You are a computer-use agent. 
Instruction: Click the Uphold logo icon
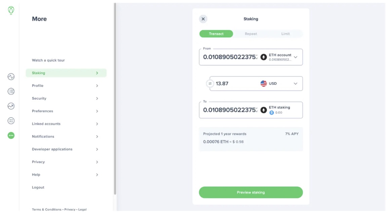[10, 10]
